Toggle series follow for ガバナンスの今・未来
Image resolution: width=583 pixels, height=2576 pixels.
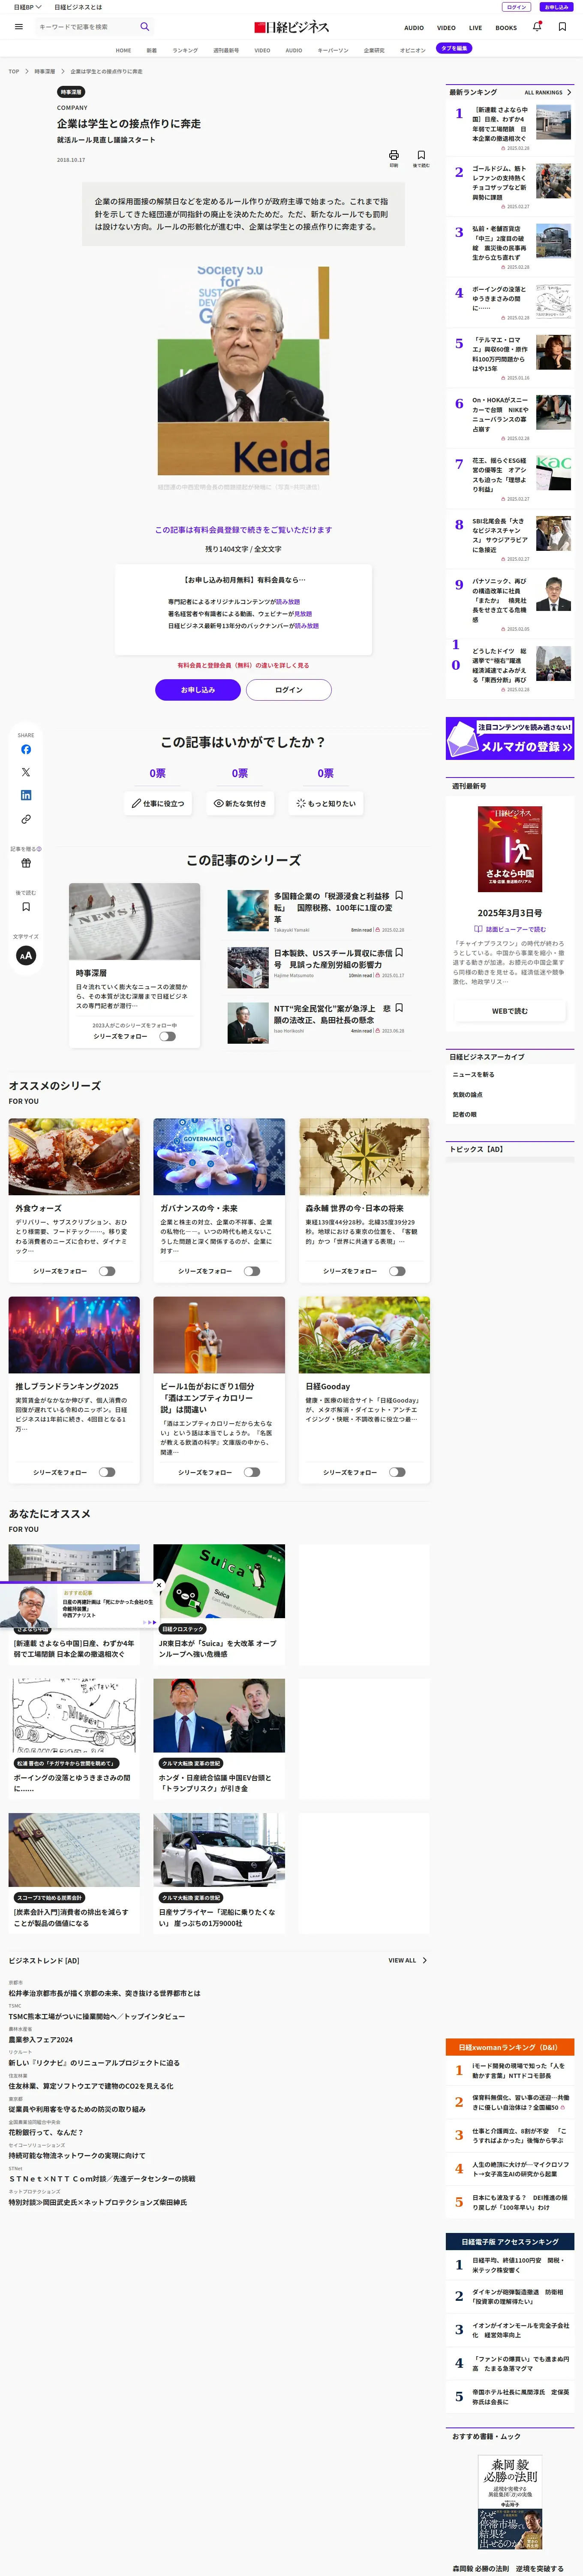coord(252,1271)
